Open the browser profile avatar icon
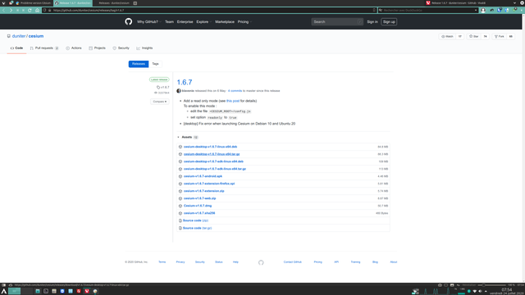This screenshot has width=525, height=295. [483, 11]
